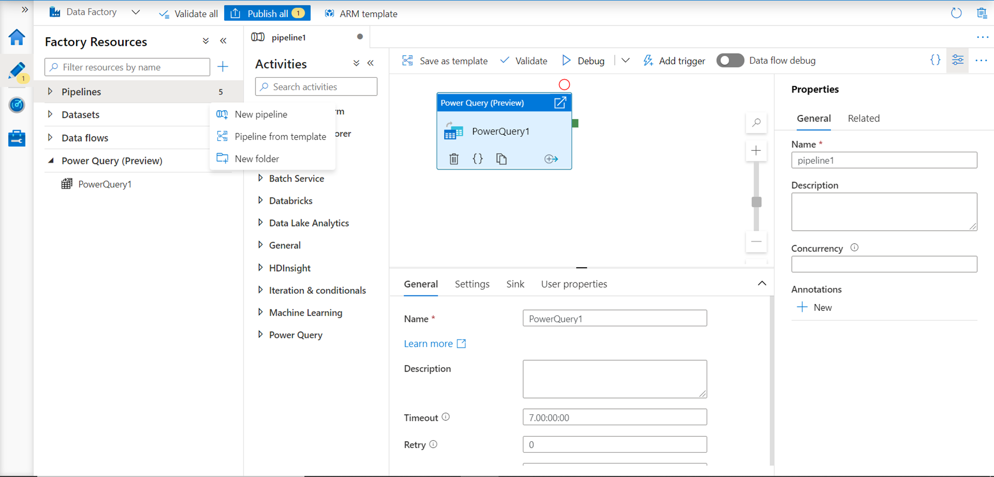
Task: Choose New pipeline from the context menu
Action: (261, 114)
